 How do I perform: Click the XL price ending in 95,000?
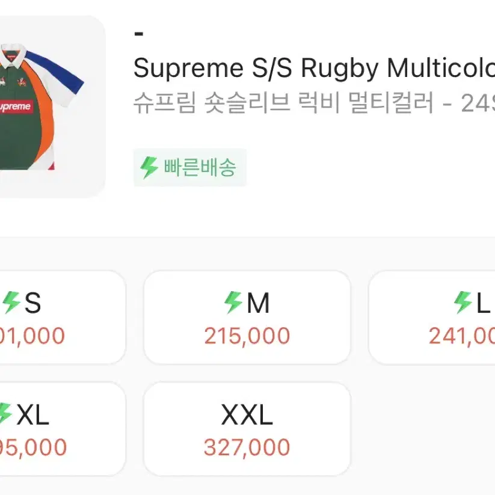[33, 447]
